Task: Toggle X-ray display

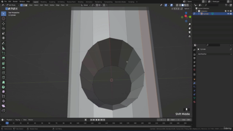Action: 177,5
